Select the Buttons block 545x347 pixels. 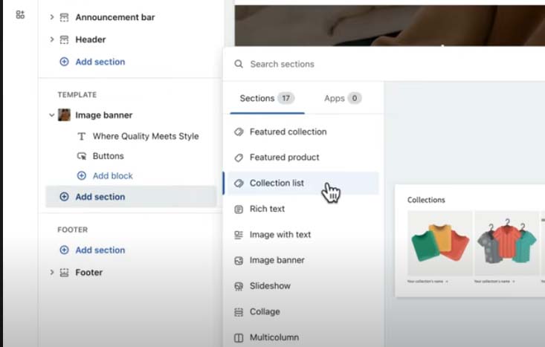coord(108,156)
